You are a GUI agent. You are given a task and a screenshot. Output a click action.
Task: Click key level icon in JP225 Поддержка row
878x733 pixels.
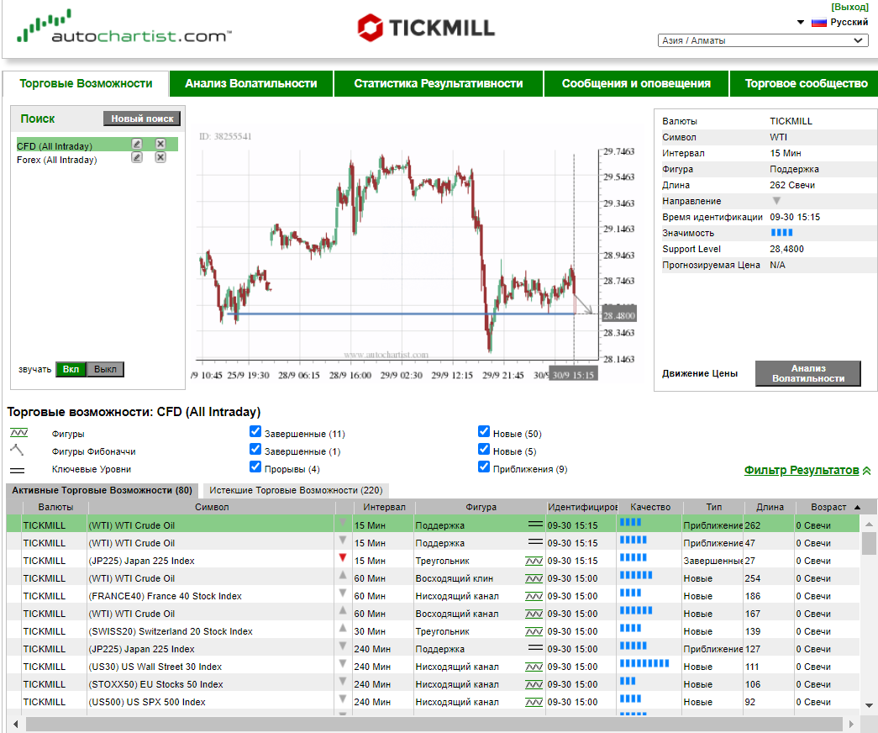tap(535, 648)
